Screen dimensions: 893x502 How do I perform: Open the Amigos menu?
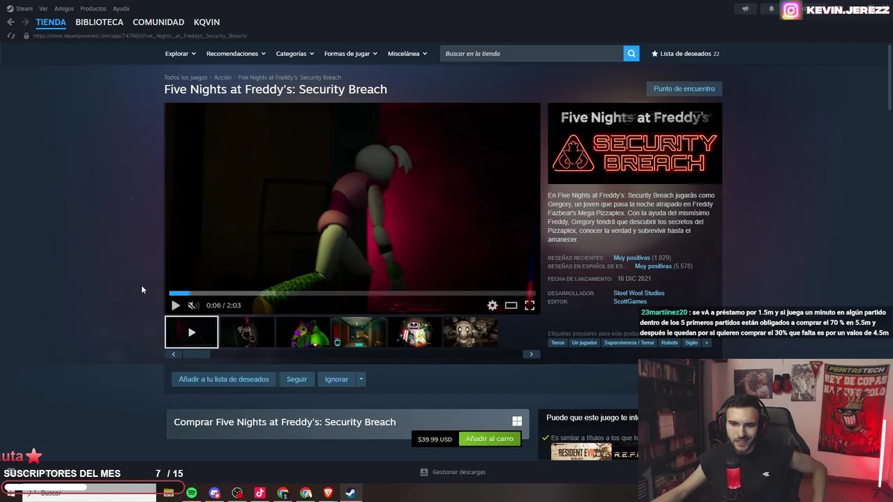(63, 8)
